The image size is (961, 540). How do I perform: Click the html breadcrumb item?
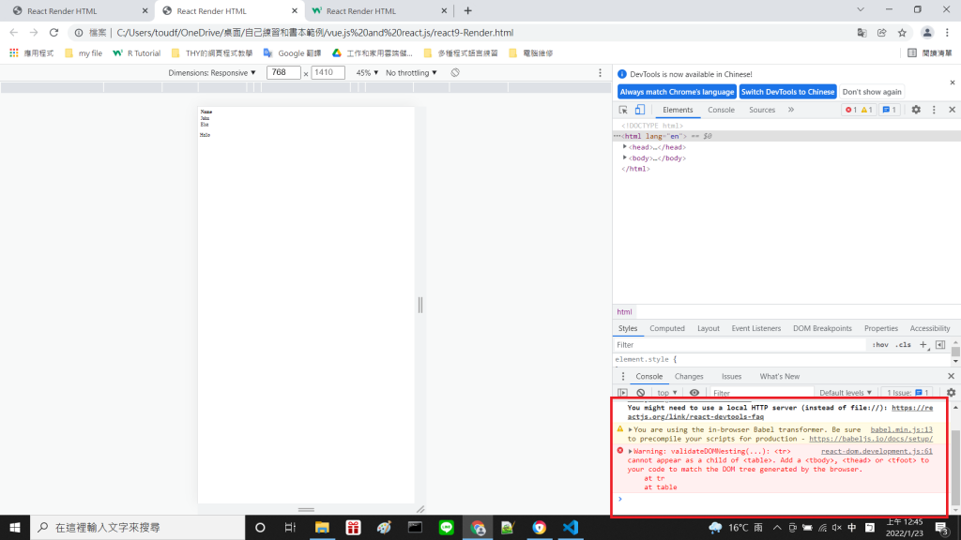(624, 311)
